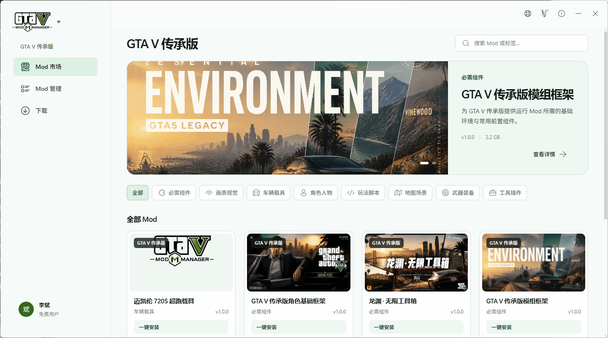
Task: Click the 李斌 user name at bottom left
Action: [x=44, y=305]
